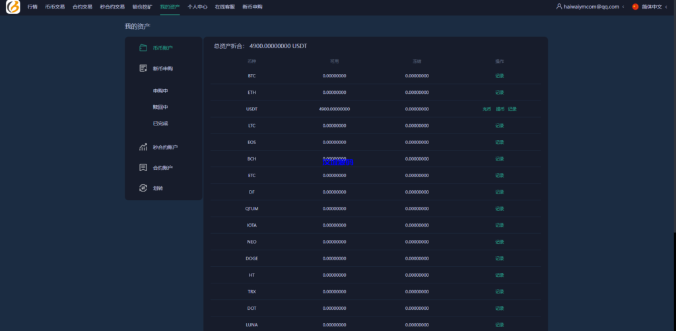Click 充币 deposit link in USDT row
This screenshot has width=676, height=331.
pos(487,109)
